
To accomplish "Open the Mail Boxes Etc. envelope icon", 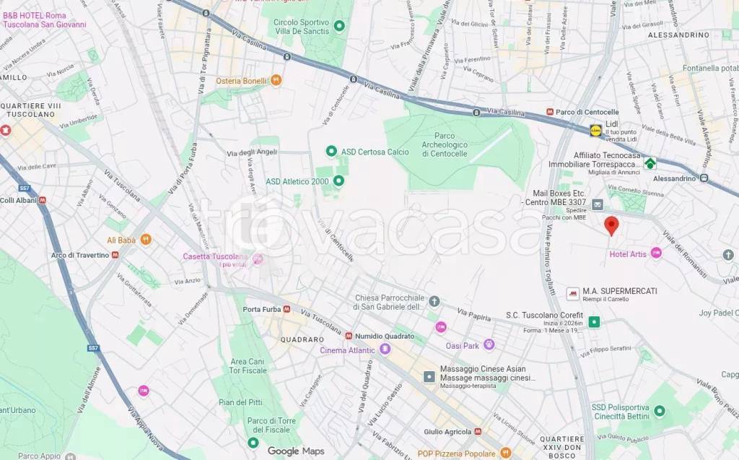I will (x=597, y=205).
